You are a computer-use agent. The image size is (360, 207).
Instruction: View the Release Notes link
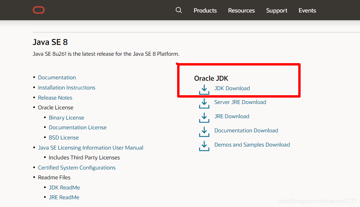(55, 98)
